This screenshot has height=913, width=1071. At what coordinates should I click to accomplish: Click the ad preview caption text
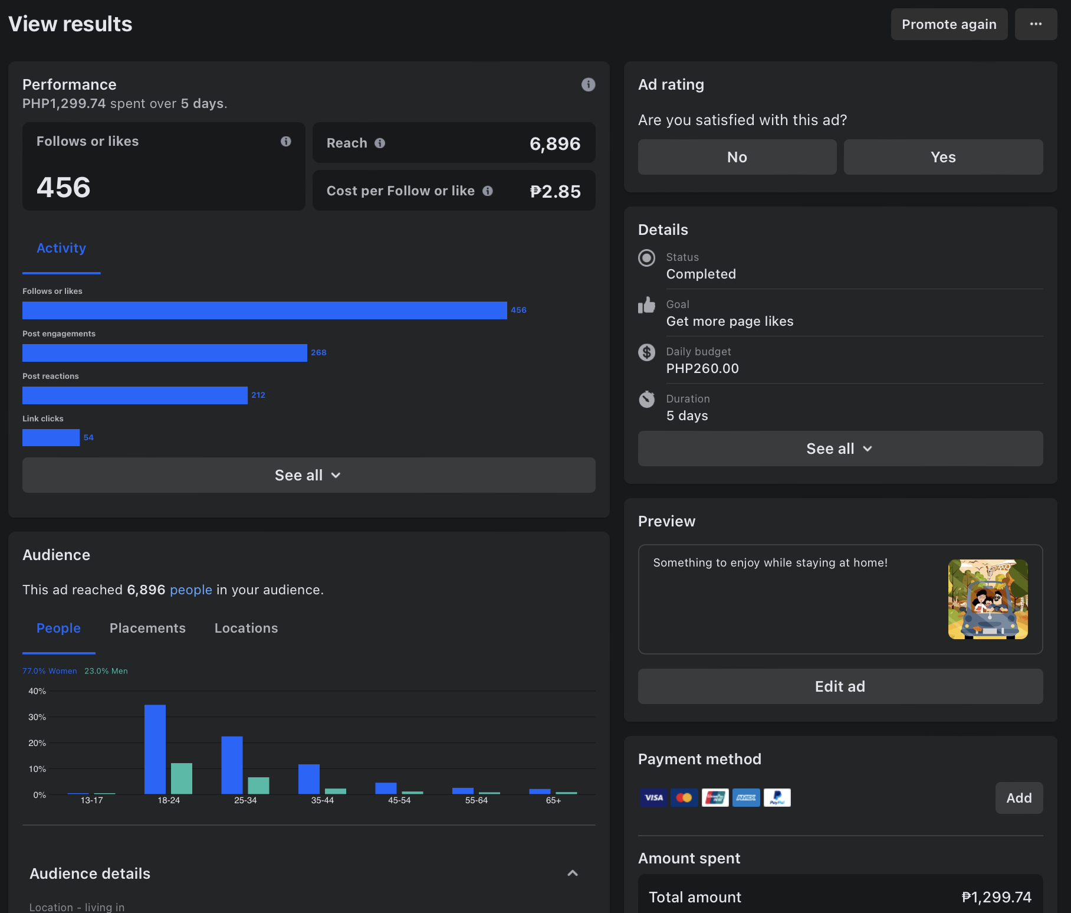coord(770,563)
